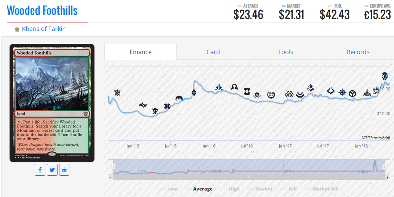Share the card on Facebook
394x197 pixels.
40,170
